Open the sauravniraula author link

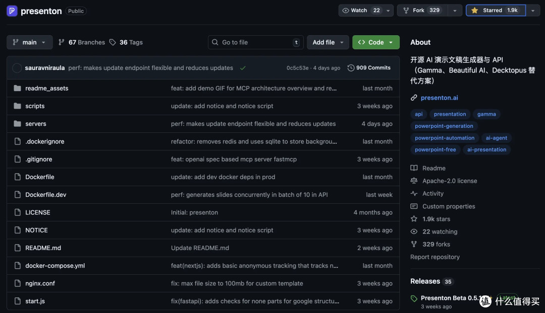pyautogui.click(x=45, y=68)
